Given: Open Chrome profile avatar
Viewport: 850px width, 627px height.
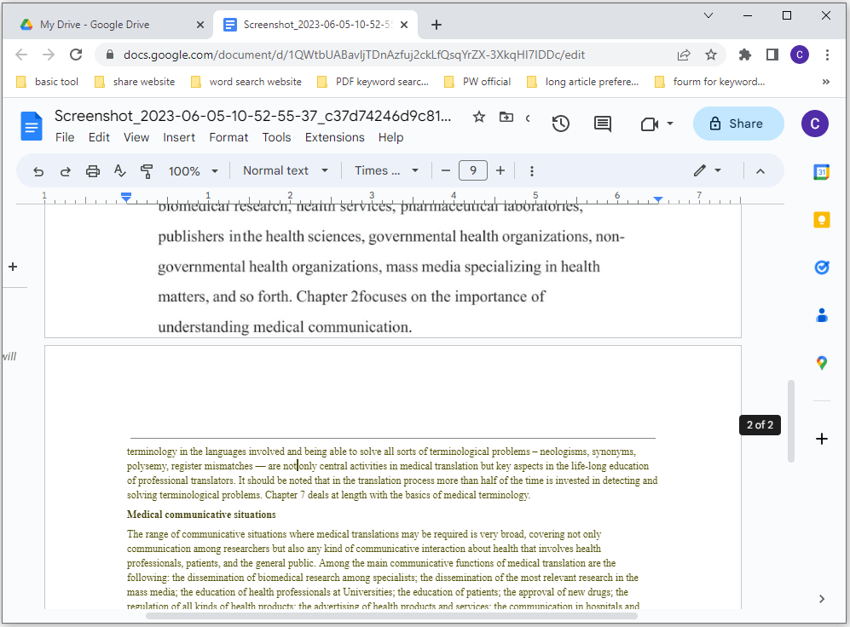Looking at the screenshot, I should pos(800,55).
